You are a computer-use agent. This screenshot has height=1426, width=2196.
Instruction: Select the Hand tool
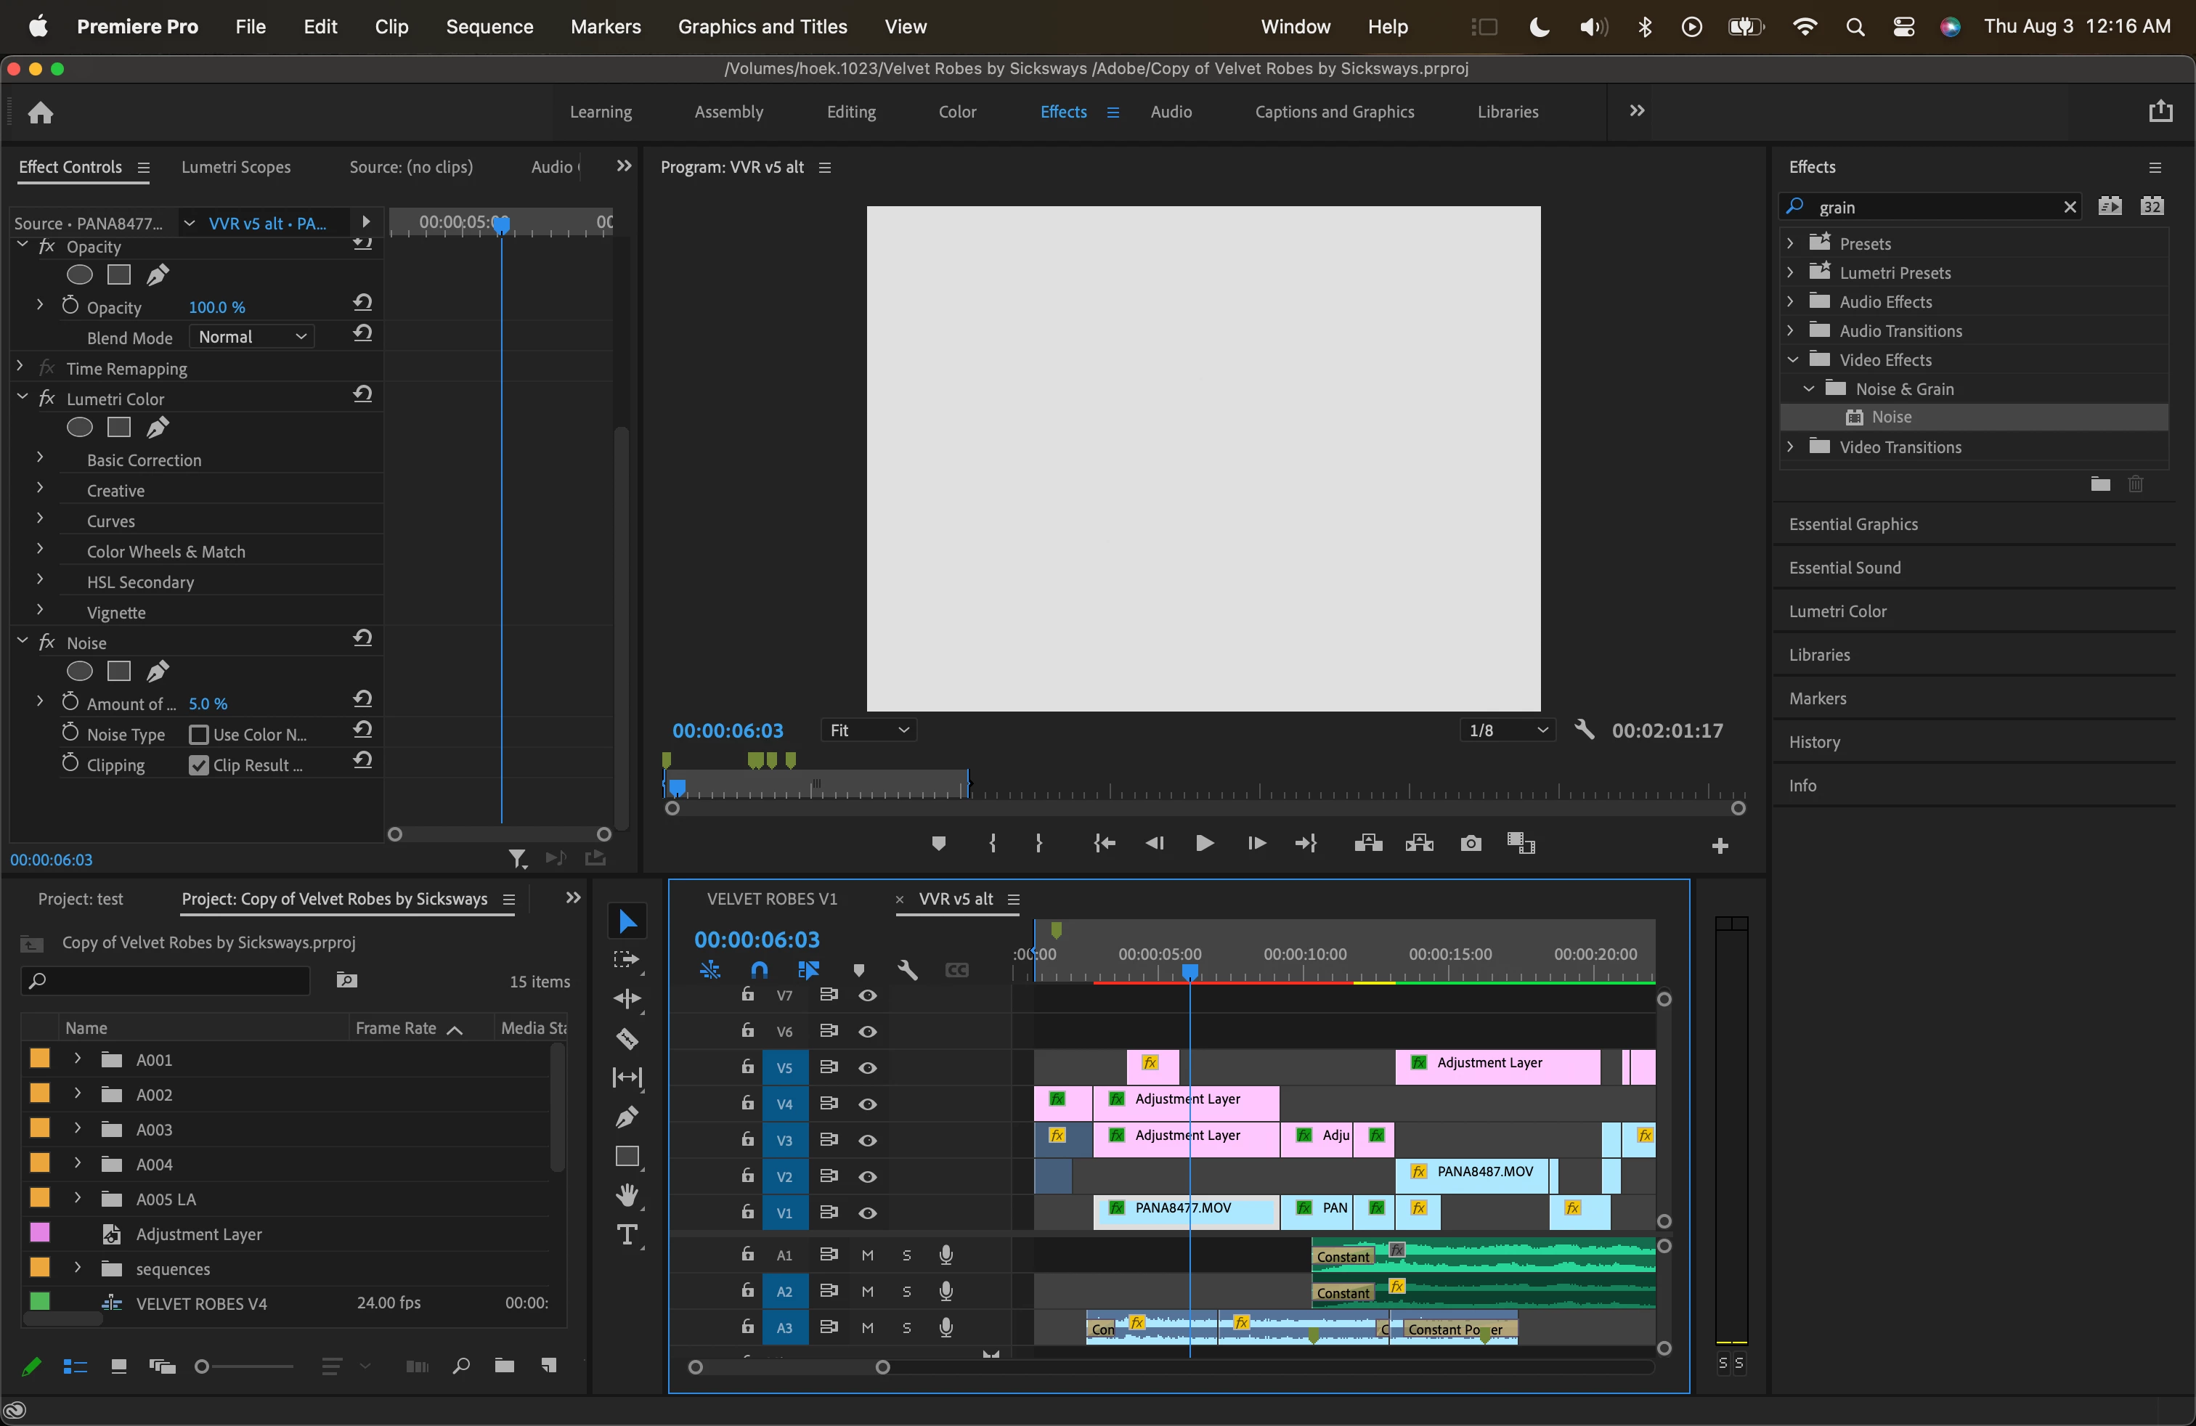point(627,1195)
